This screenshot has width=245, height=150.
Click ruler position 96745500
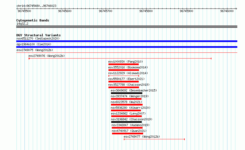24,11
